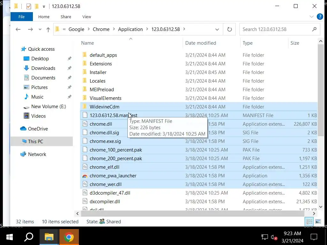Screen dimensions: 327x245
Task: Select the WidevineCdm folder icon
Action: [84, 107]
